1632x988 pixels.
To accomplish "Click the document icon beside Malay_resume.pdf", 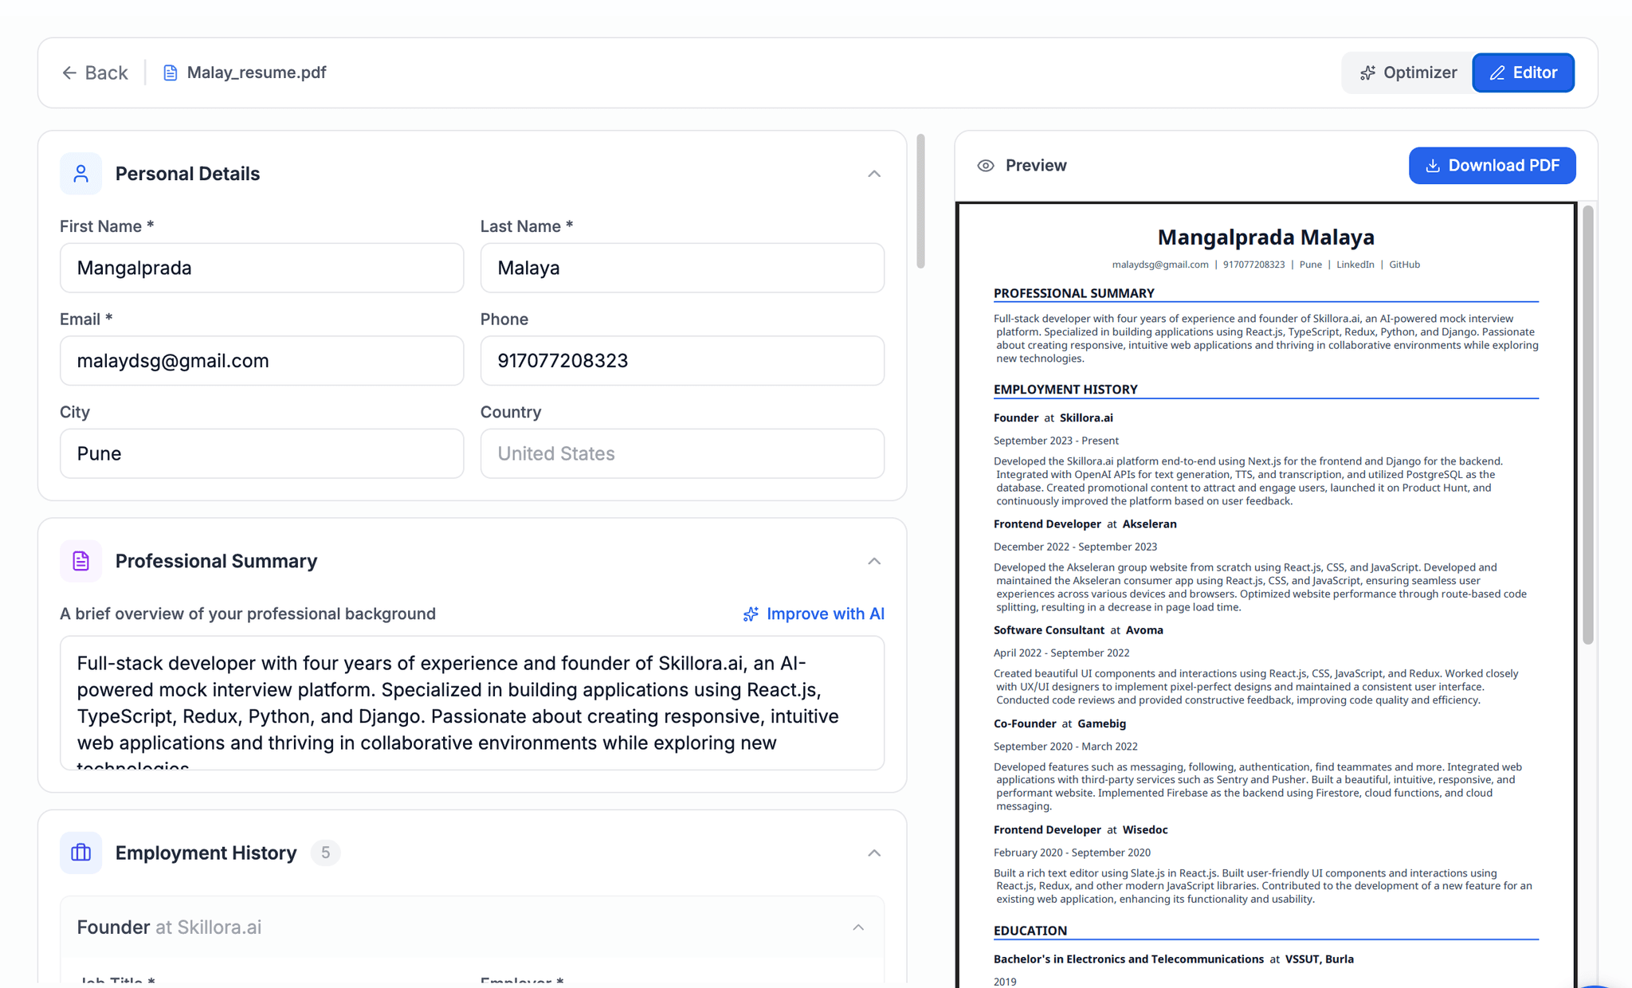I will [x=170, y=72].
